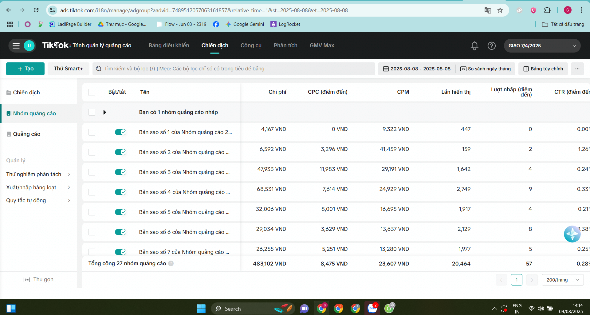Image resolution: width=590 pixels, height=315 pixels.
Task: View site information icon in address bar
Action: (x=53, y=10)
